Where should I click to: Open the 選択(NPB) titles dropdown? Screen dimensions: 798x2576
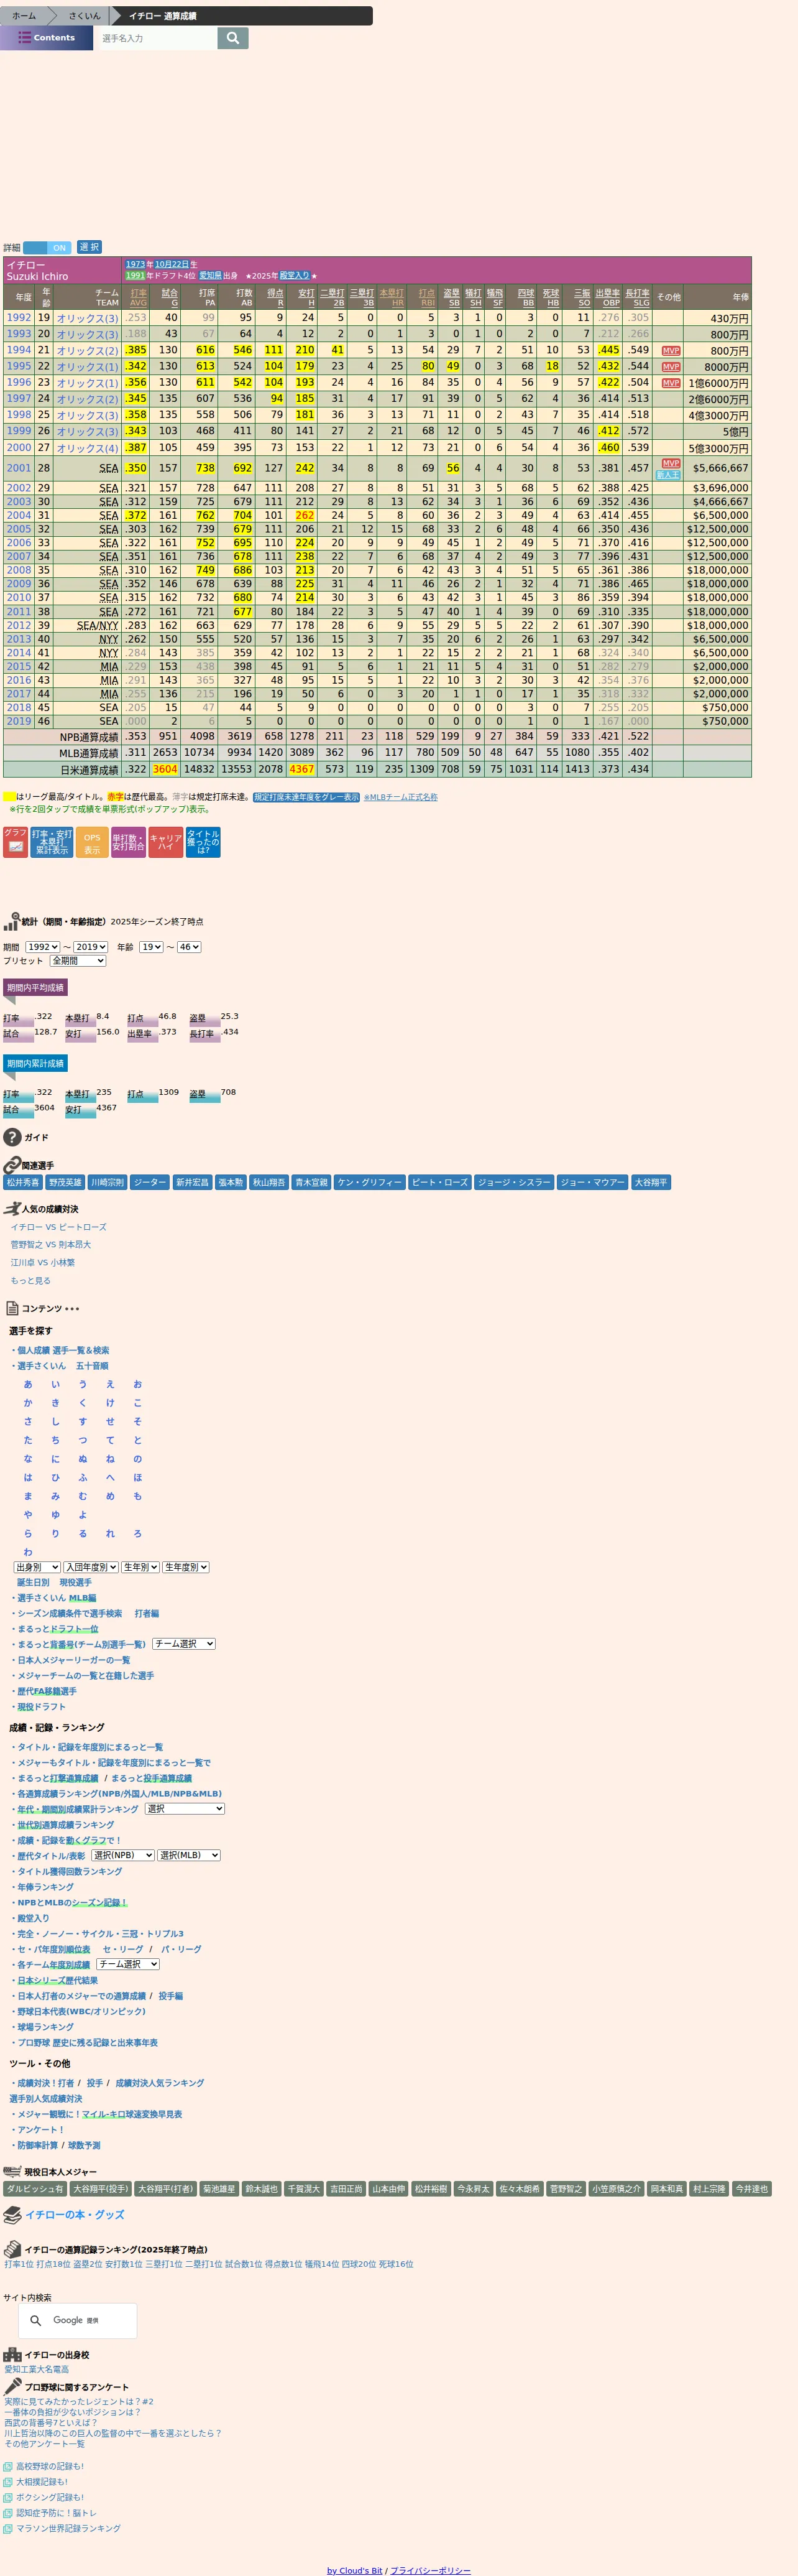[x=123, y=1855]
